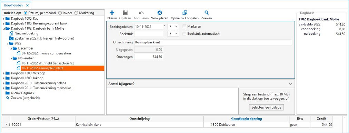Image resolution: width=349 pixels, height=133 pixels.
Task: Click the Annuleren undo icon
Action: pos(141,13)
